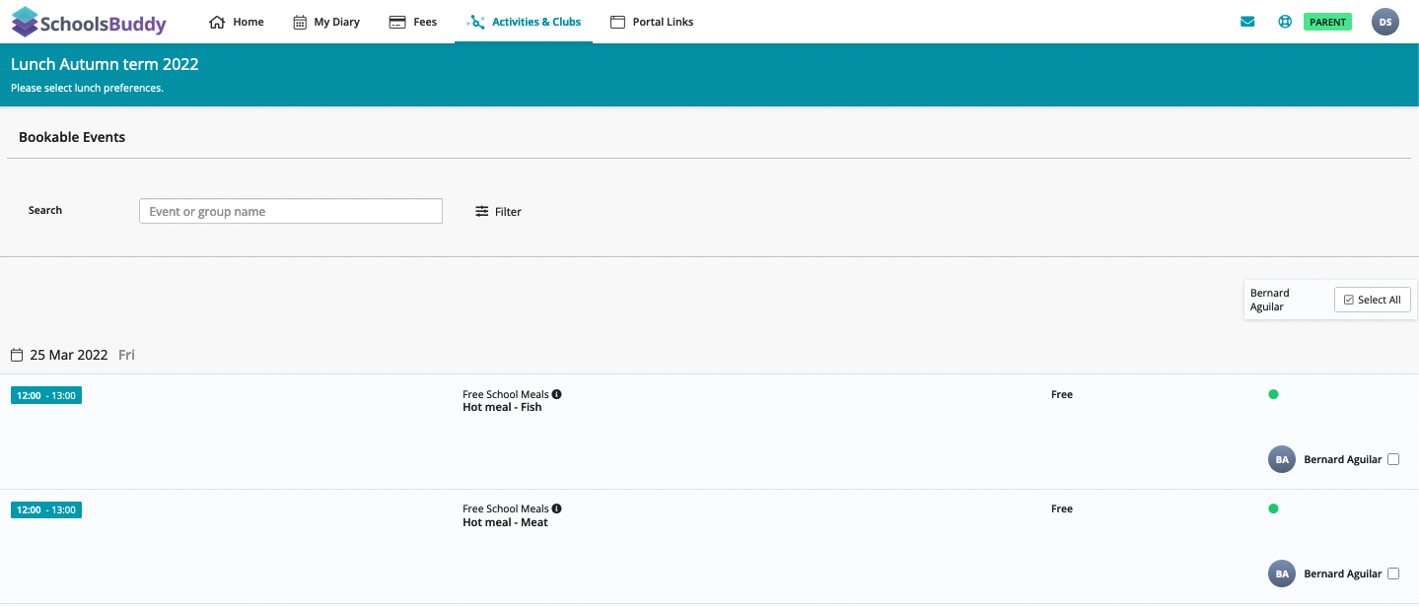Click Free School Meals label above Hot meal - Fish

tap(506, 394)
